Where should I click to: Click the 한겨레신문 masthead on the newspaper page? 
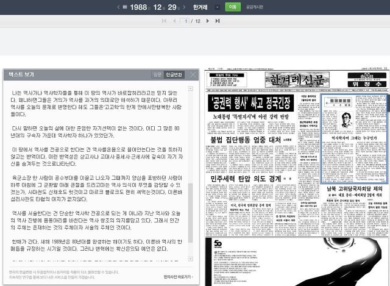click(x=297, y=80)
